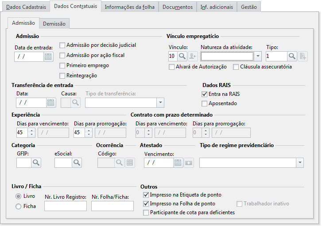Screen dimensions: 322x227
Task: Search eSocial category with magnifier
Action: pos(77,163)
